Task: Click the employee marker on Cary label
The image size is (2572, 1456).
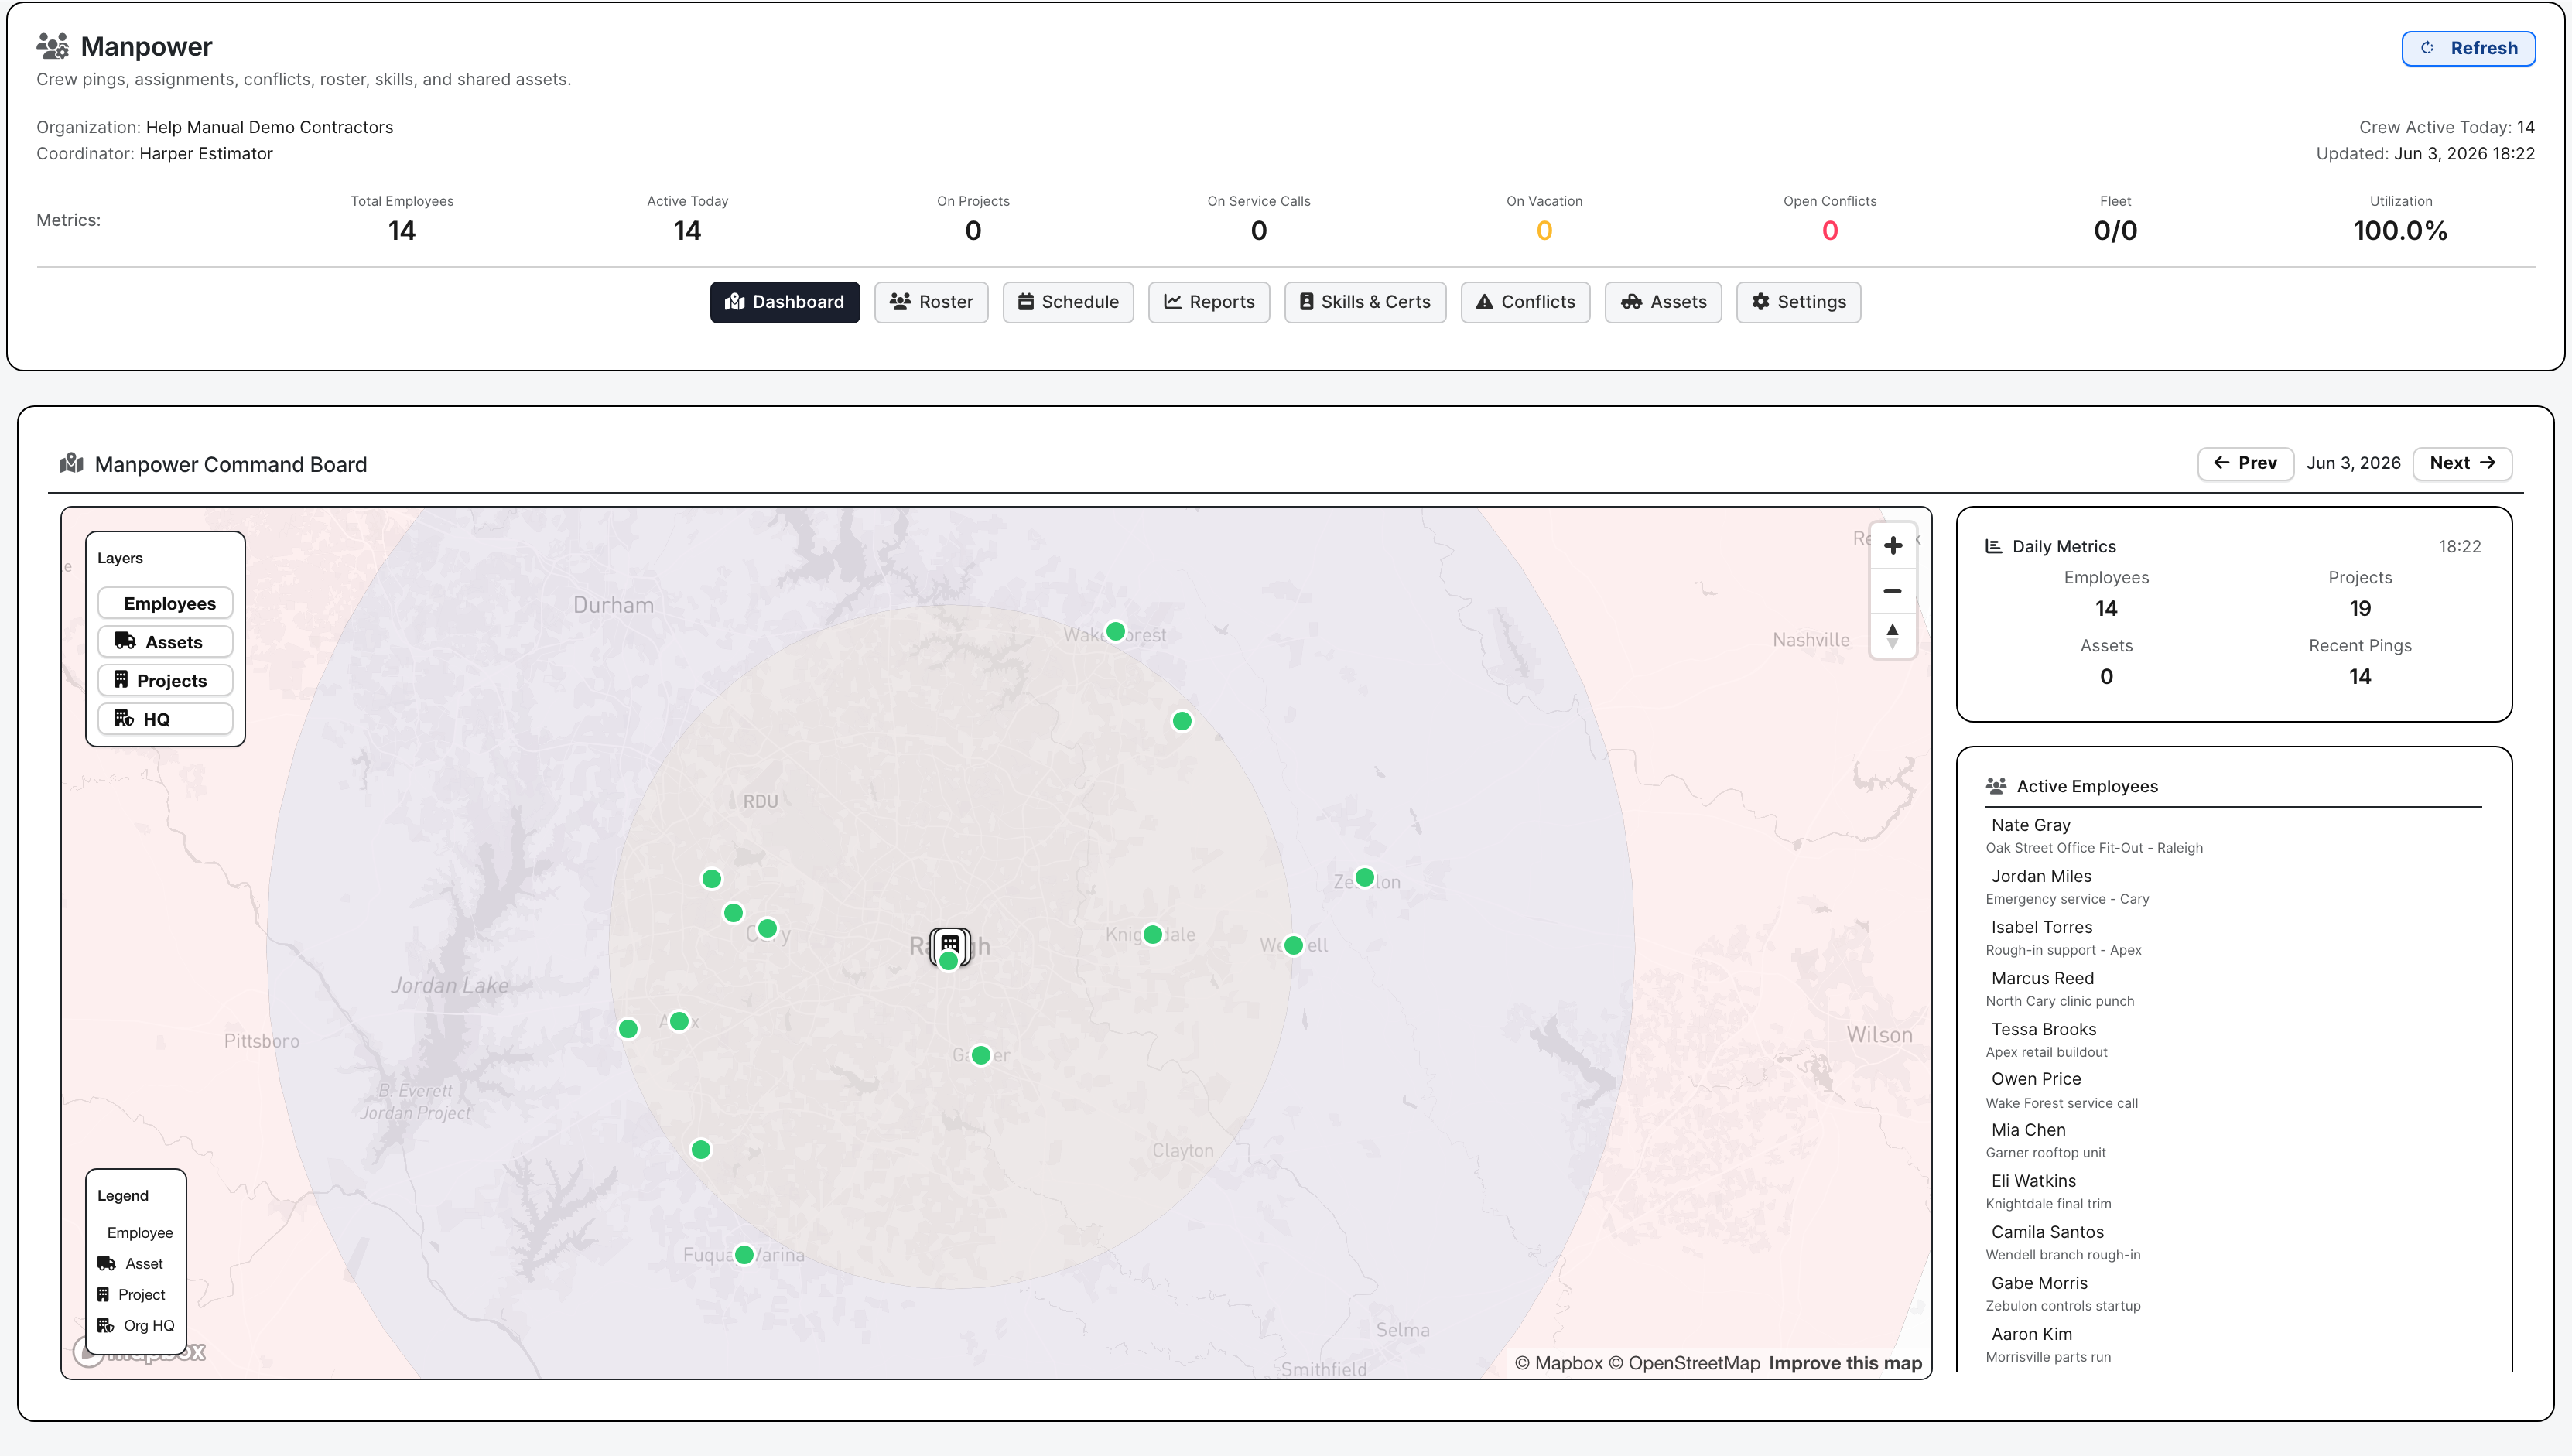Action: tap(768, 929)
